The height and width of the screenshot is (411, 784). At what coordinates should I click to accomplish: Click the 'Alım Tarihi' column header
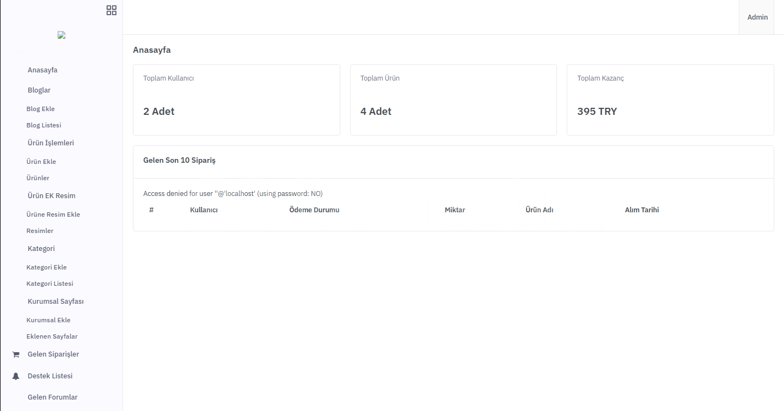[642, 210]
